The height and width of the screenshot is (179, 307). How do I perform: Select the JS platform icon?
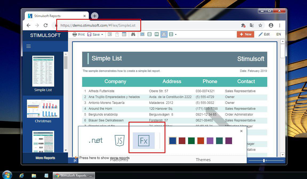[119, 140]
